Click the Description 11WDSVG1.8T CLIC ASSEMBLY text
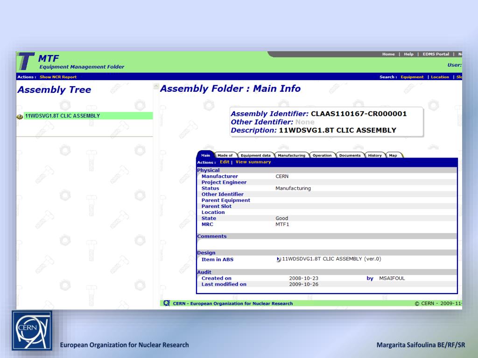Screen dimensions: 478x358 337,131
